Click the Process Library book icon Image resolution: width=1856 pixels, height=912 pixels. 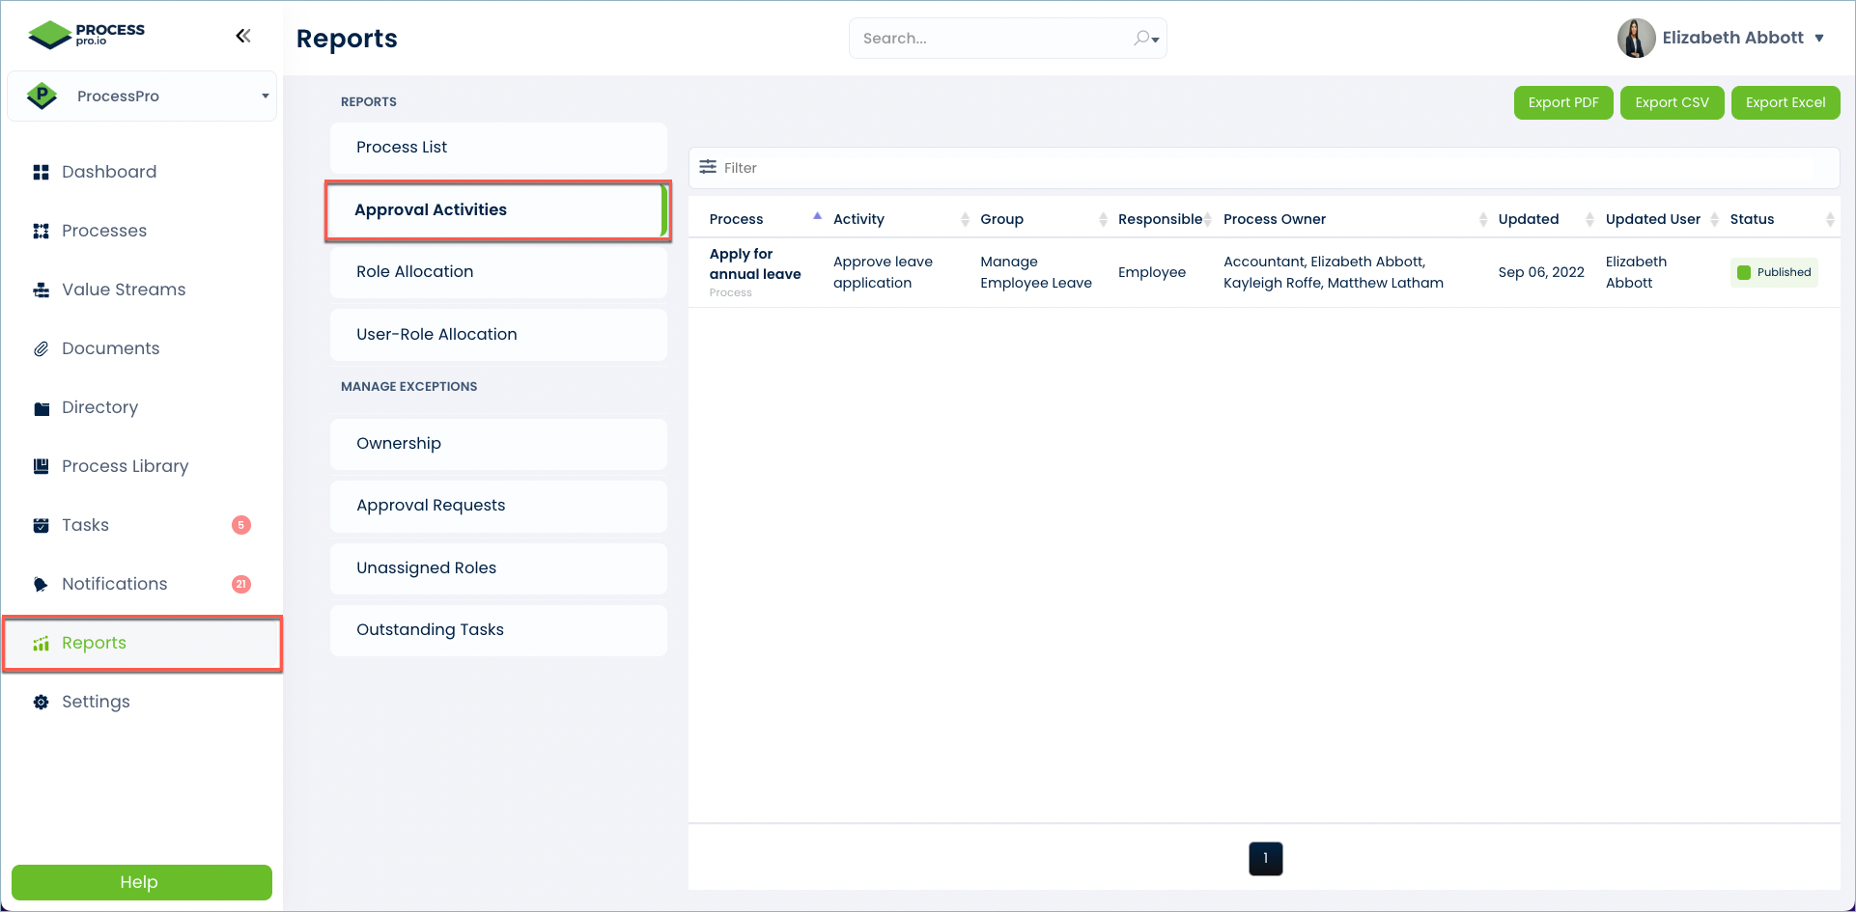pyautogui.click(x=41, y=466)
